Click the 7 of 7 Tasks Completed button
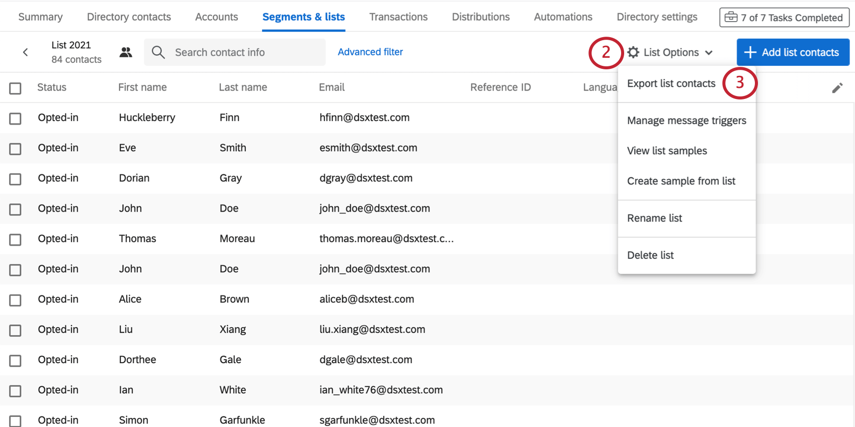855x427 pixels. click(x=784, y=18)
